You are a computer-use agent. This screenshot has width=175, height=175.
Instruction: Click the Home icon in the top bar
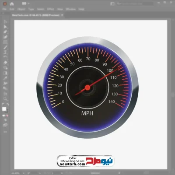[12, 4]
